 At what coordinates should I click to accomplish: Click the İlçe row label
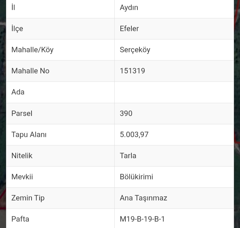17,28
